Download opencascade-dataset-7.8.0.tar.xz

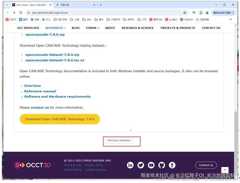pos(55,60)
